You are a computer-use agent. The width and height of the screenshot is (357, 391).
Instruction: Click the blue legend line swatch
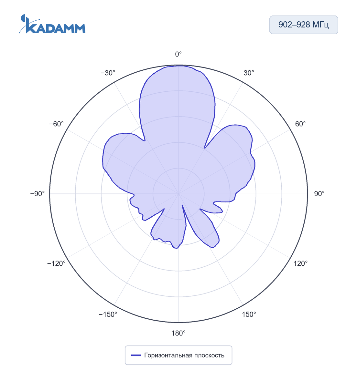pos(136,355)
